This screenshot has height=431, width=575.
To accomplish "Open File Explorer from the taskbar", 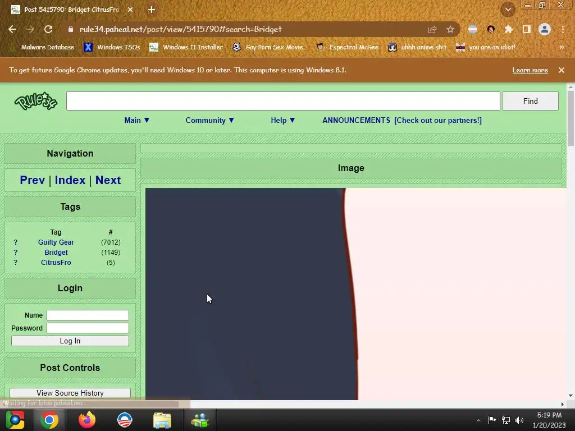I will coord(162,420).
